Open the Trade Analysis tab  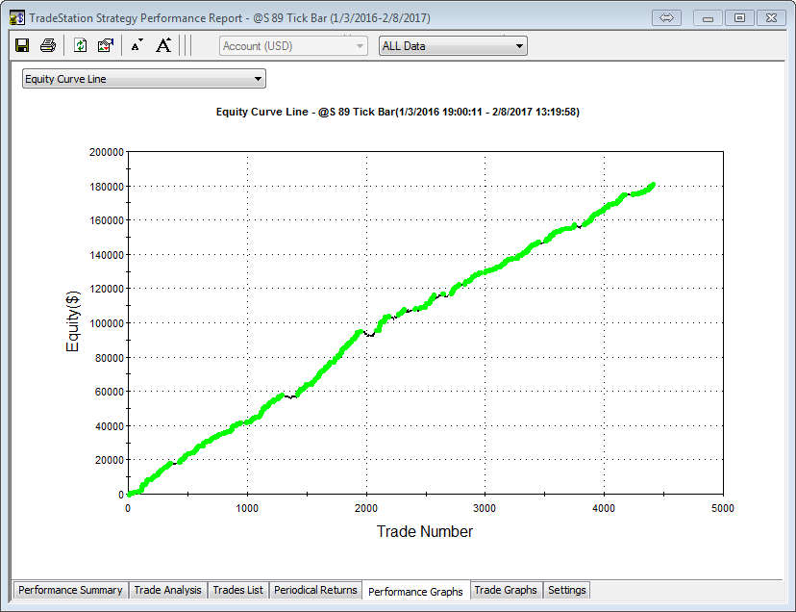tap(167, 590)
